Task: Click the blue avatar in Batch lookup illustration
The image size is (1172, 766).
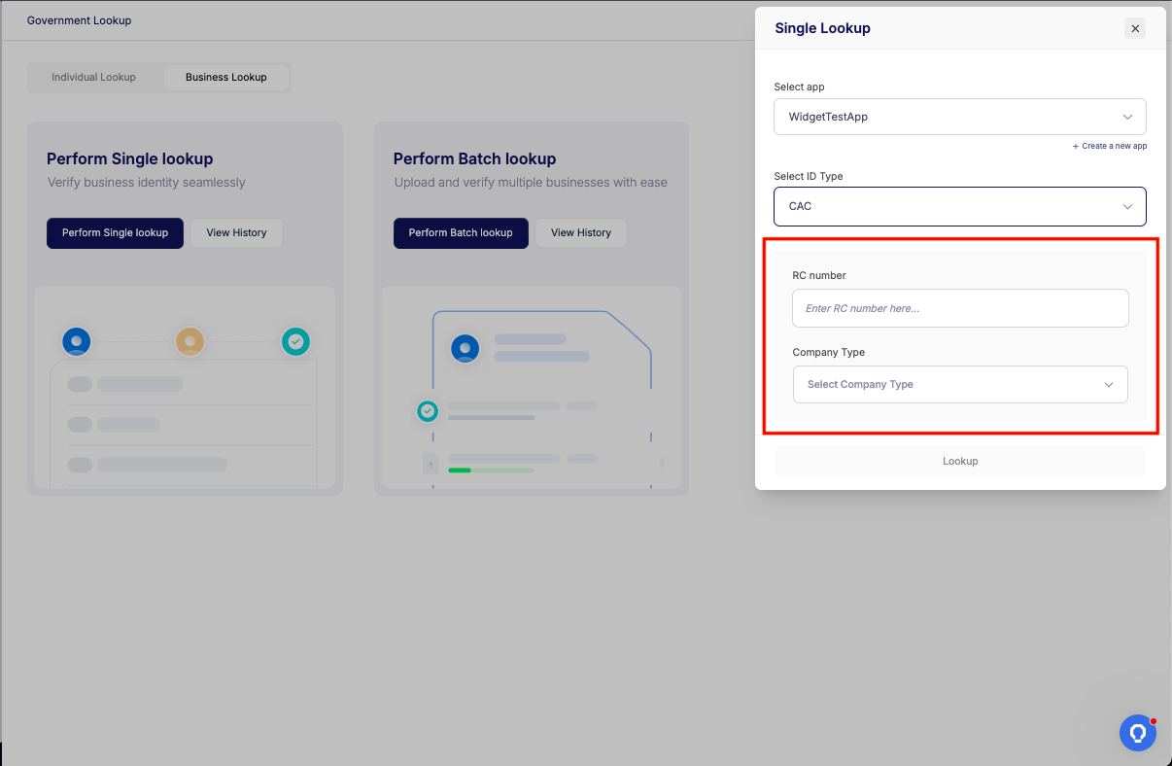Action: click(x=465, y=348)
